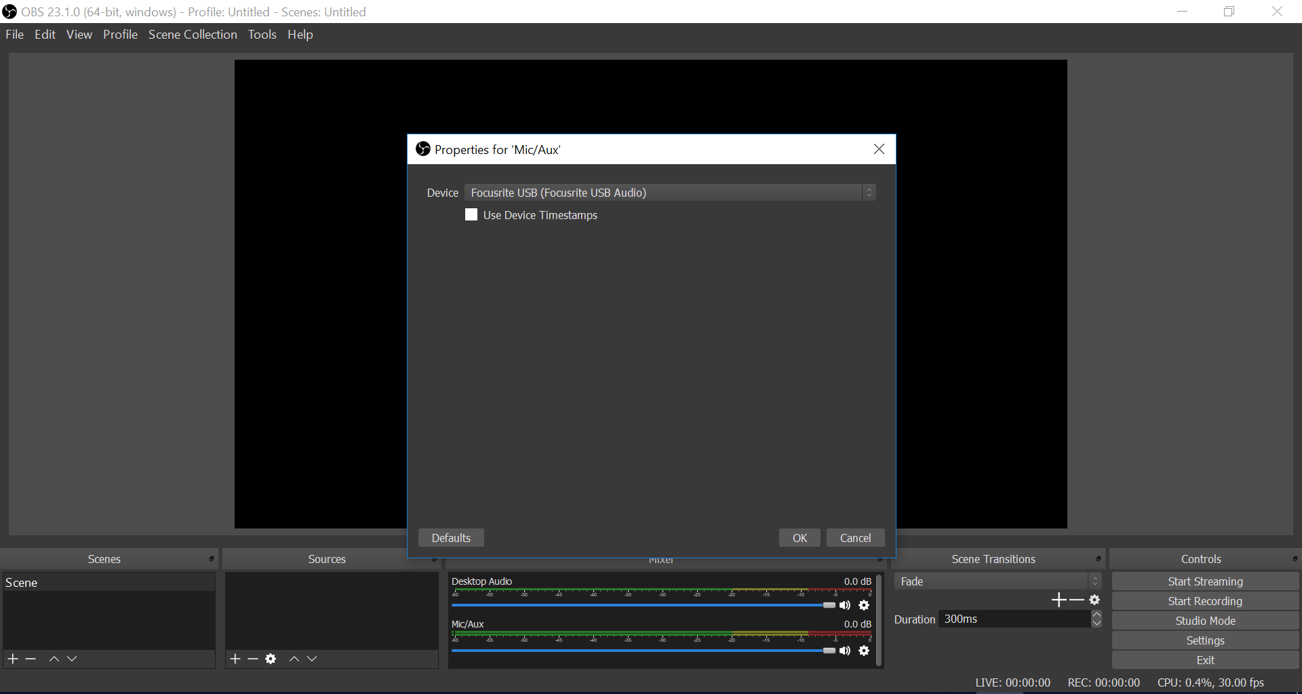Click the Defaults button
Viewport: 1302px width, 694px height.
451,537
